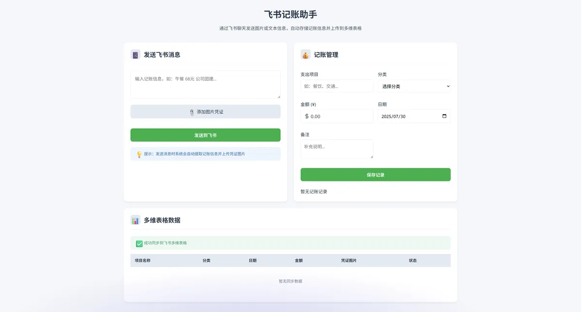Click the message textarea with 午餐 68元 placeholder
Screen dimensions: 581x312
click(205, 85)
